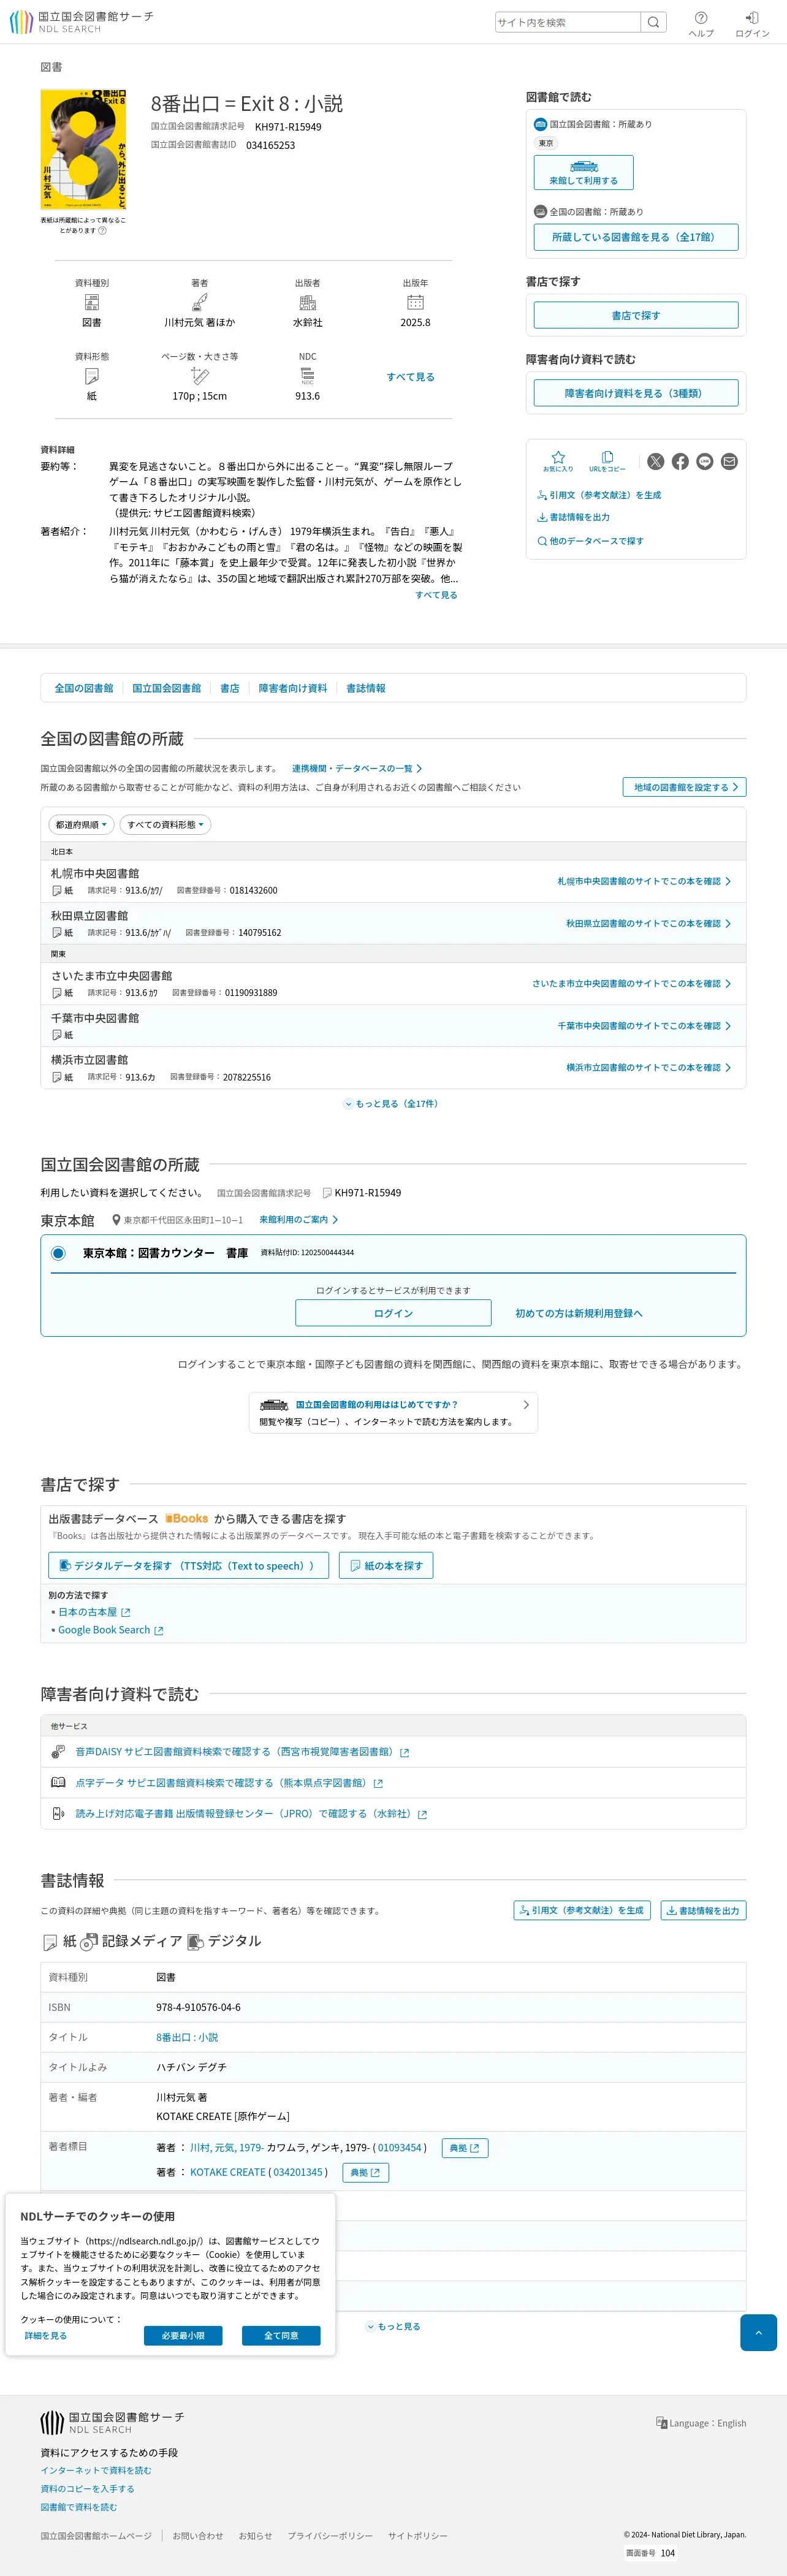The height and width of the screenshot is (2576, 787).
Task: Click the デジタル device icon in 書誌情報
Action: [195, 1941]
